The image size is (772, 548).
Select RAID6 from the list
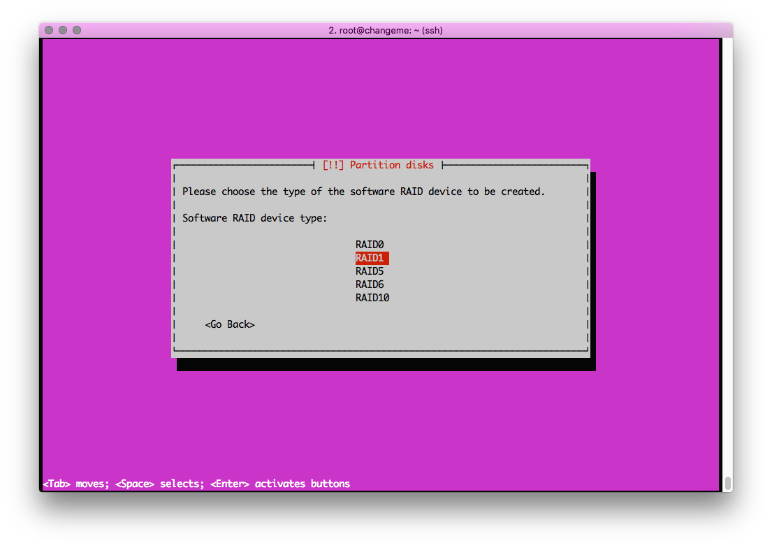(370, 284)
